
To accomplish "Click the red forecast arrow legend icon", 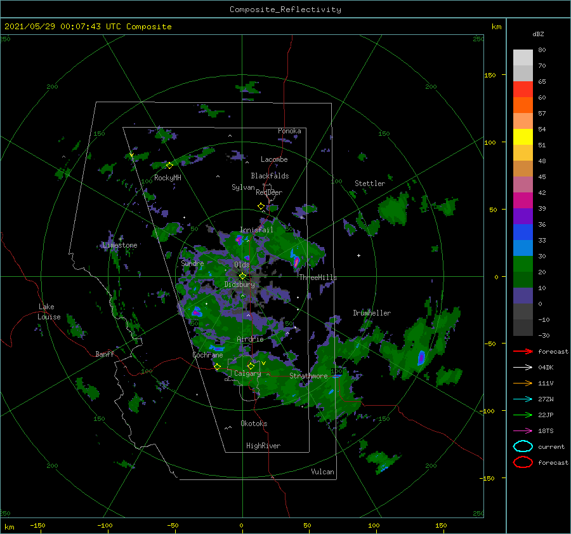I will tap(523, 351).
